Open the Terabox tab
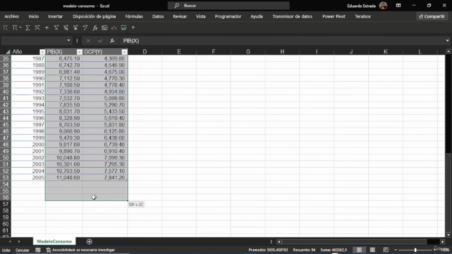Viewport: 452px width, 254px height. pos(362,16)
